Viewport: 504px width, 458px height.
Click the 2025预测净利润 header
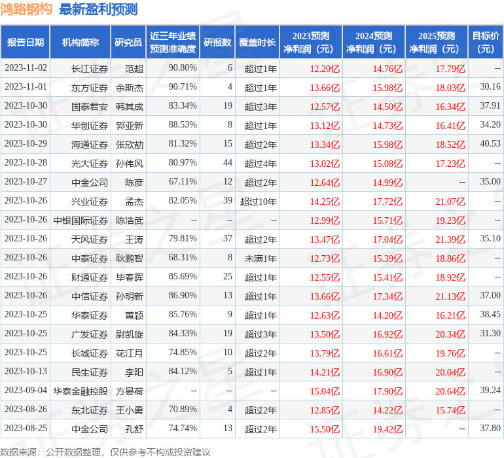(x=437, y=43)
